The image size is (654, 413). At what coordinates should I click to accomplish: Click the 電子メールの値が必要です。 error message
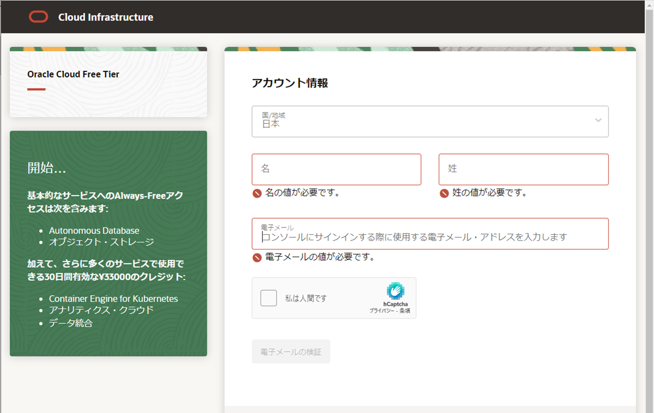click(x=320, y=257)
